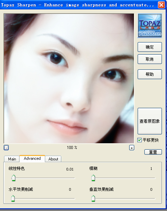Click the 水平效果削减 label
Screen dimensions: 167x211
[21, 189]
